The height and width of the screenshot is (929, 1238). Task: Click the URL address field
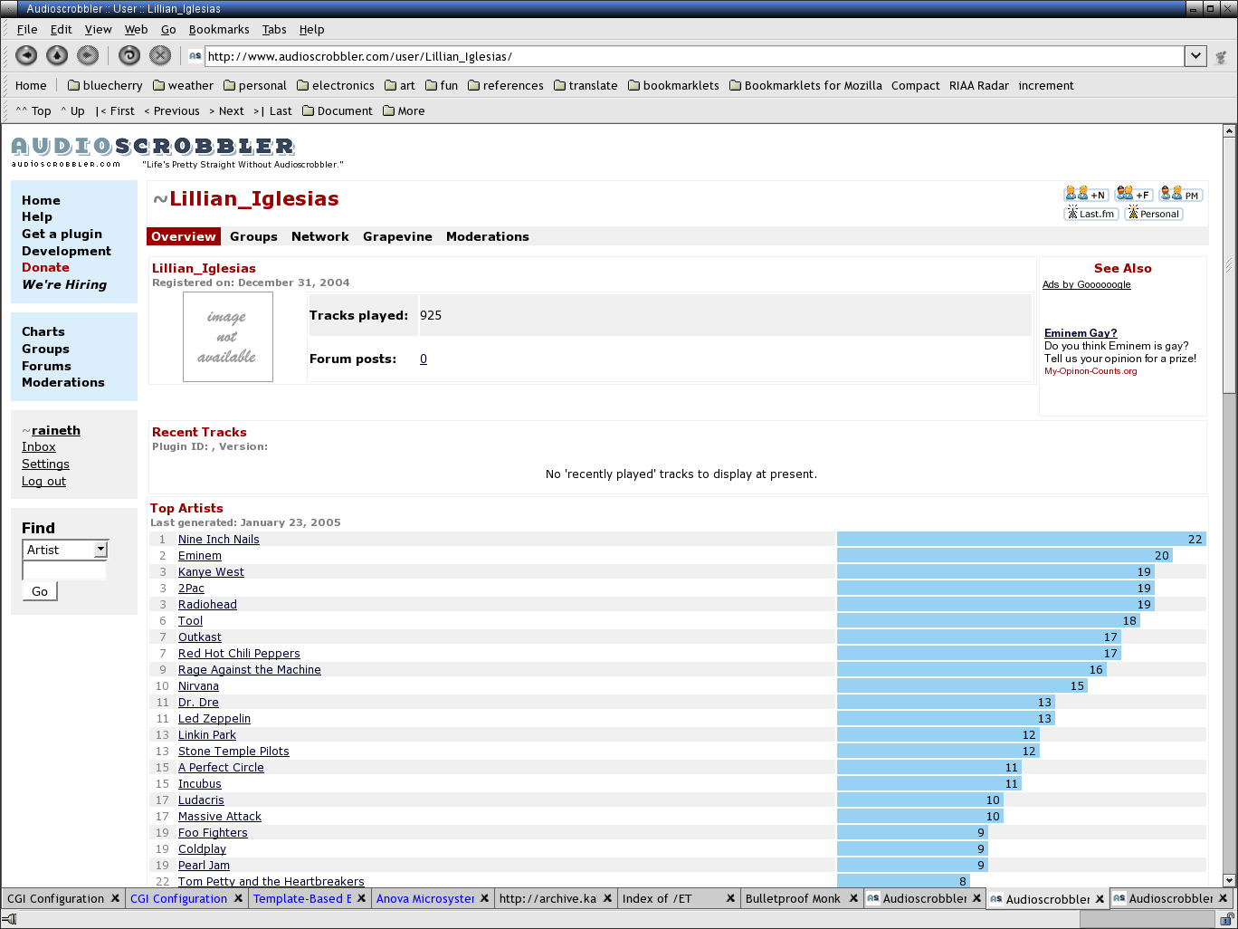694,56
